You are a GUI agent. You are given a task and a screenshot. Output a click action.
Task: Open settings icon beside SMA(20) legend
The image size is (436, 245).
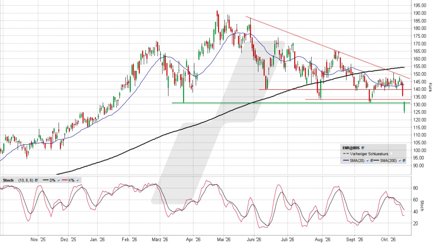(372, 161)
